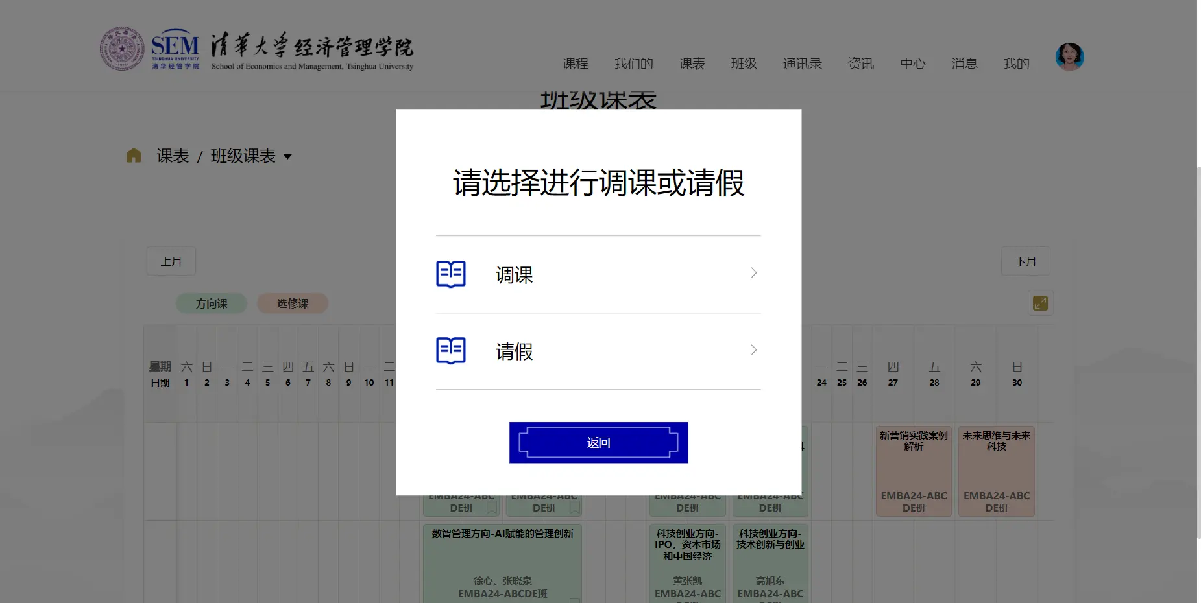This screenshot has width=1201, height=603.
Task: Go to previous month with 上月
Action: [171, 261]
